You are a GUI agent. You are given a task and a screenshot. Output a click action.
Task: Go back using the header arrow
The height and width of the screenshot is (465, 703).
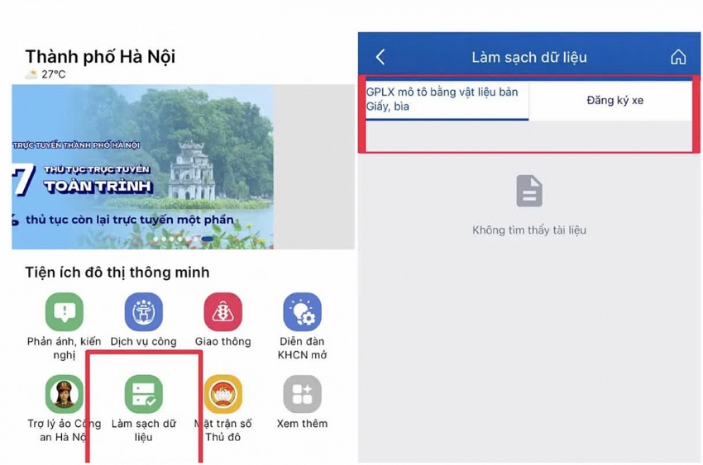click(x=380, y=57)
